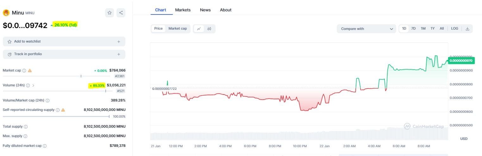This screenshot has width=482, height=156.
Task: Open the About tab
Action: (x=226, y=10)
